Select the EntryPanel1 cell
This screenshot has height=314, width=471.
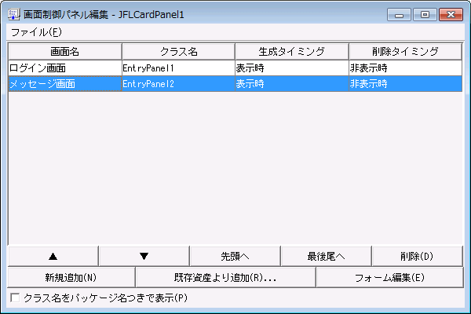[178, 68]
